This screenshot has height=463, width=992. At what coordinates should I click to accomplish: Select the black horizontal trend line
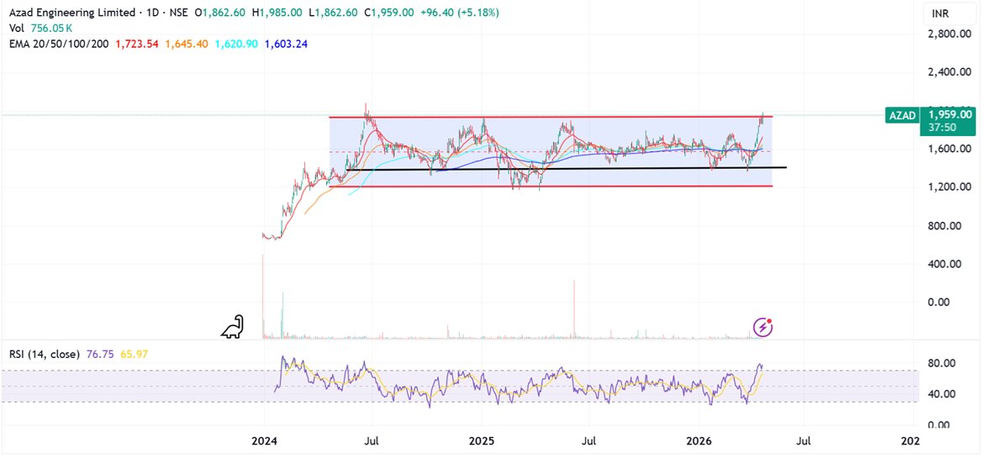click(567, 169)
